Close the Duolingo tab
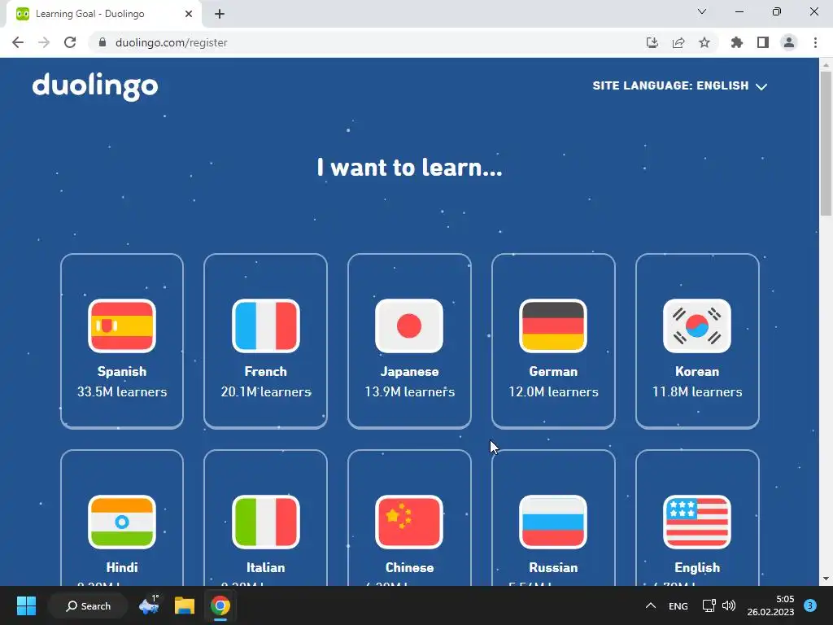Image resolution: width=833 pixels, height=625 pixels. pos(189,14)
